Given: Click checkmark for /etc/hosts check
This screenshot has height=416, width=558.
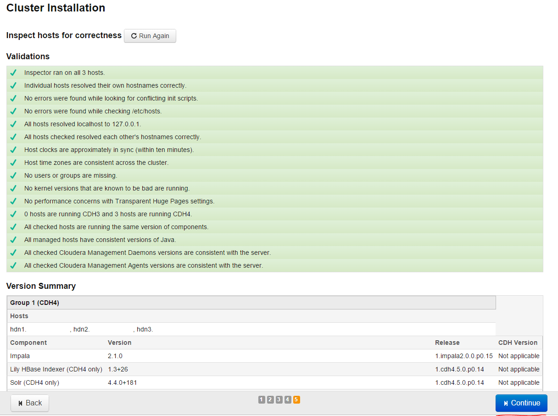Looking at the screenshot, I should coord(13,111).
